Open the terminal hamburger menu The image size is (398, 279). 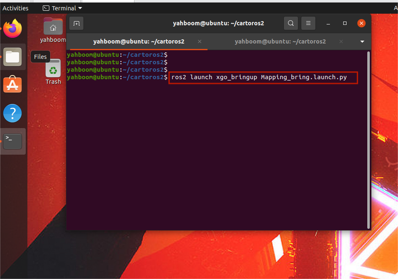[x=308, y=23]
